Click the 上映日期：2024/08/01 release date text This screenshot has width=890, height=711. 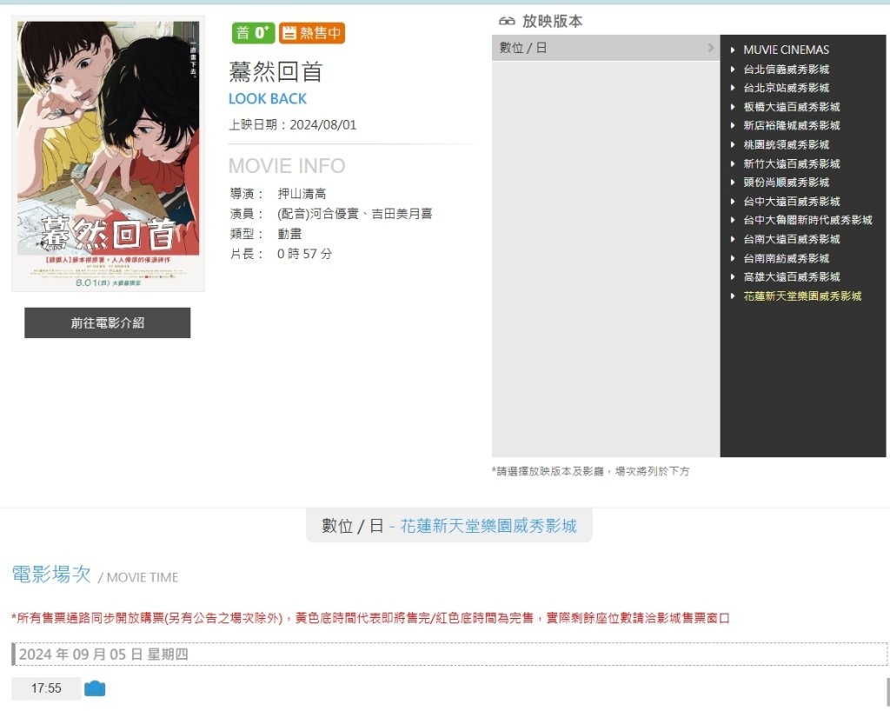(292, 125)
